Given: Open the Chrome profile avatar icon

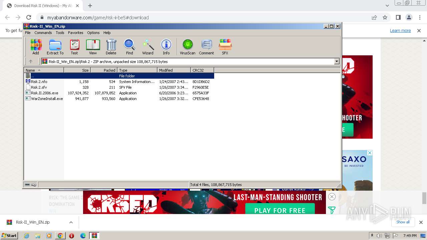Looking at the screenshot, I should [409, 17].
